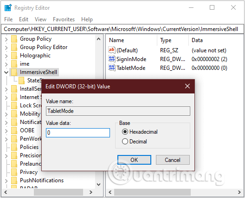Select the SignInMode DWORD value icon
This screenshot has height=198, width=245.
pos(112,59)
